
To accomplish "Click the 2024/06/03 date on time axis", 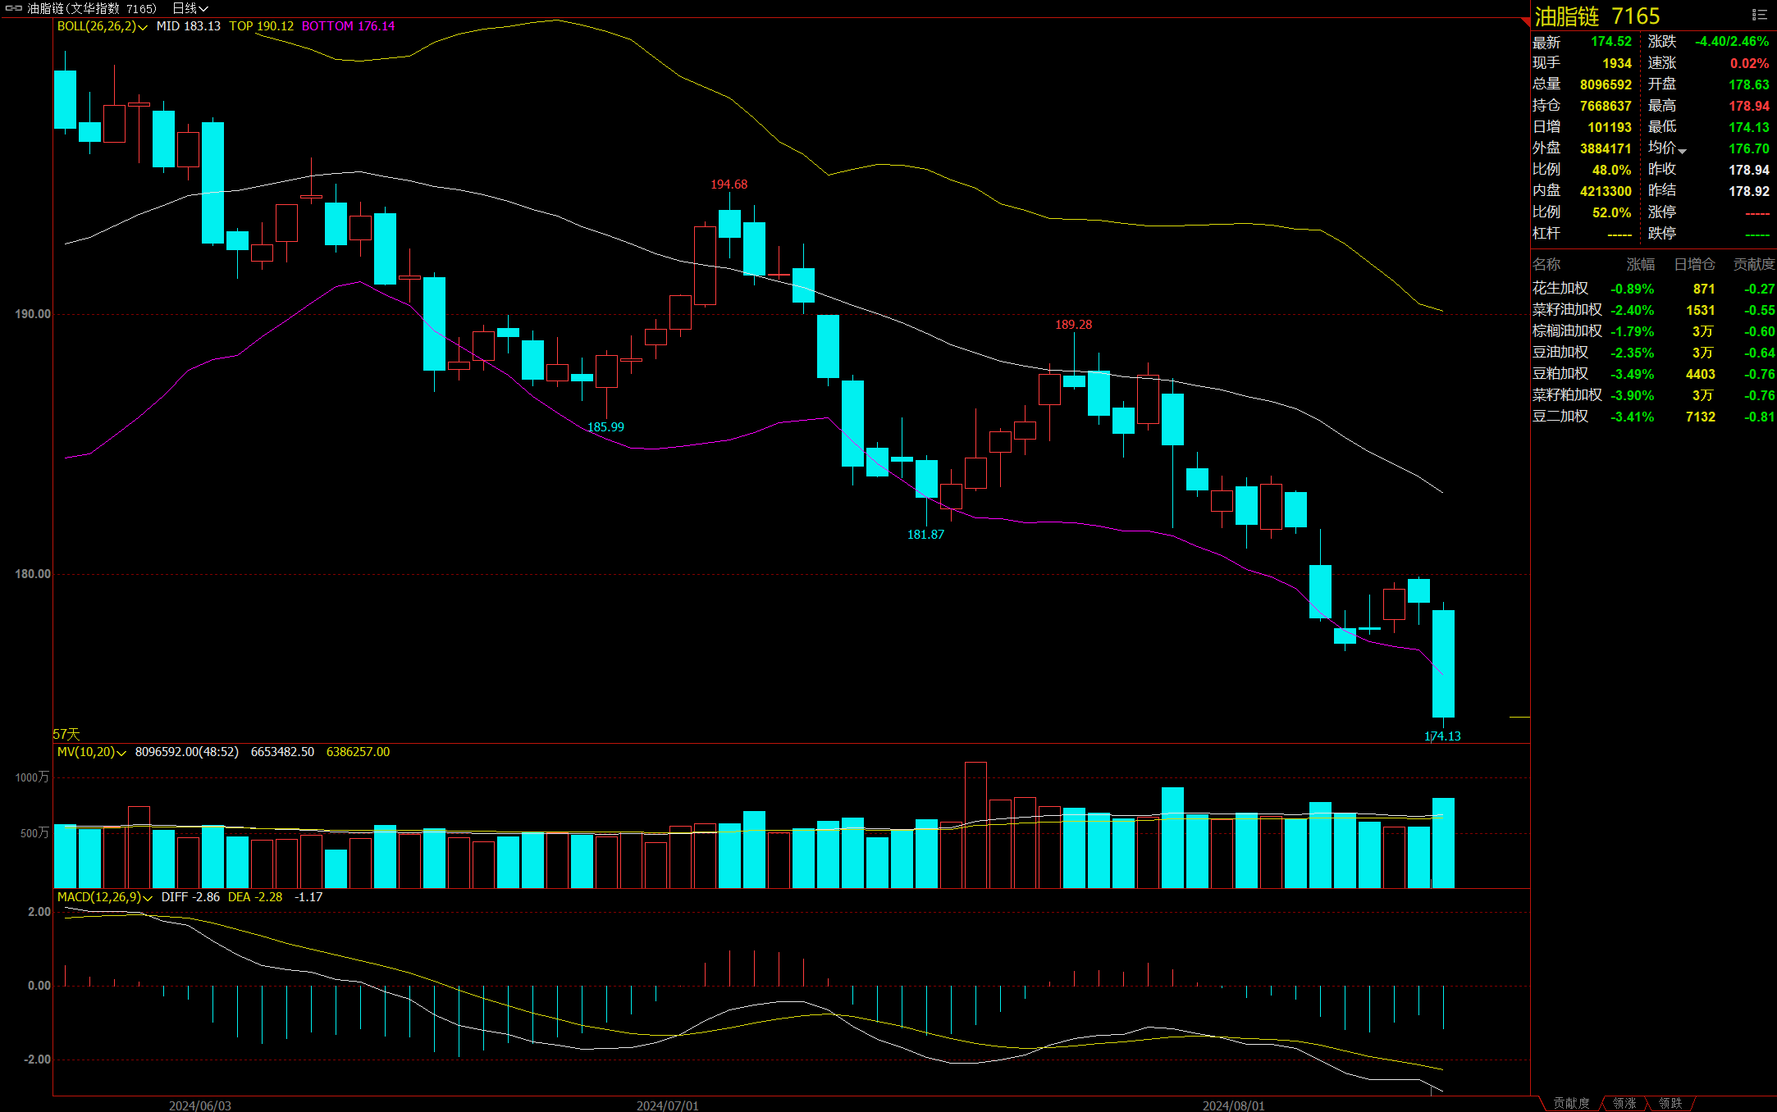I will (x=200, y=1105).
